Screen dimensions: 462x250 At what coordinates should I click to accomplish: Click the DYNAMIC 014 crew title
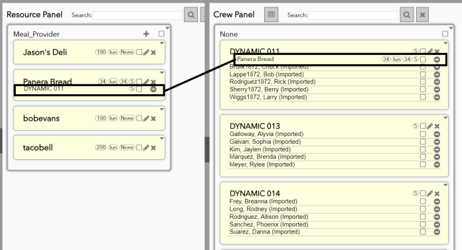tap(255, 194)
